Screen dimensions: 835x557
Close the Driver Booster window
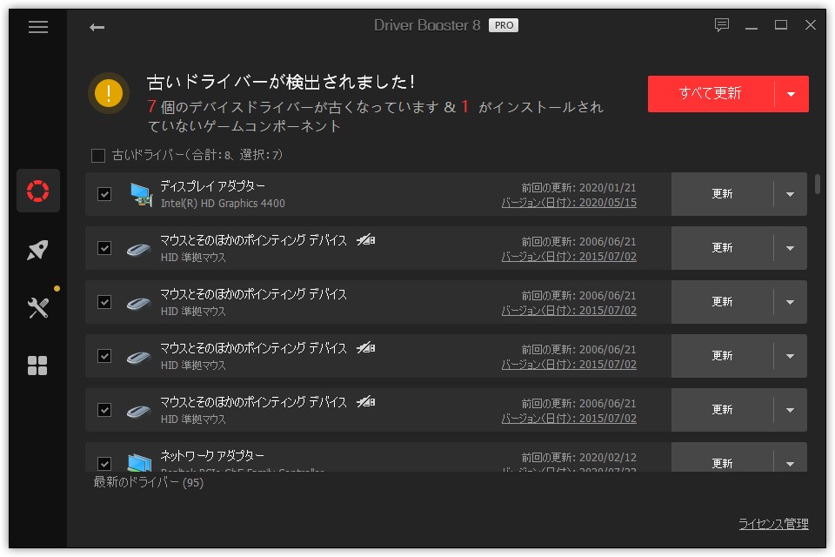pyautogui.click(x=811, y=25)
